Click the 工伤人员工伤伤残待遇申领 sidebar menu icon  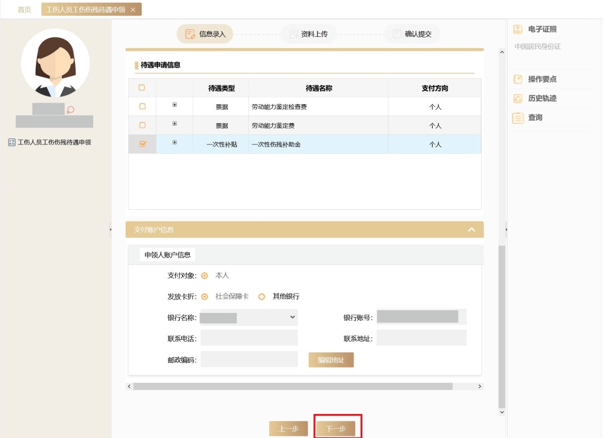[x=12, y=142]
